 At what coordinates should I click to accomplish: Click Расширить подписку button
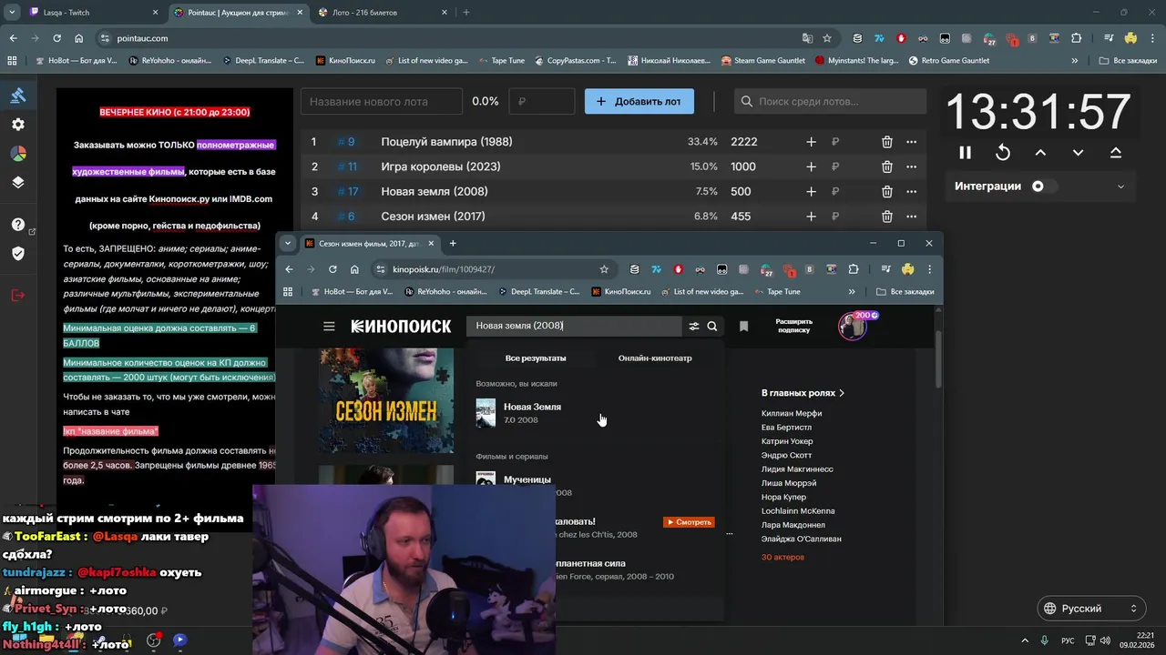tap(793, 326)
